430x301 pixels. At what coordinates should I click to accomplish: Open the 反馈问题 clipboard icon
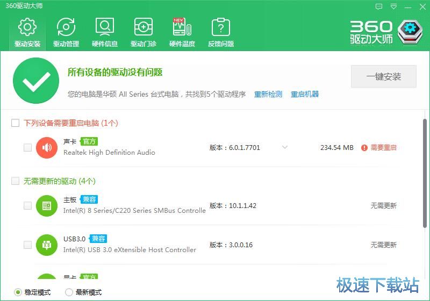(221, 27)
